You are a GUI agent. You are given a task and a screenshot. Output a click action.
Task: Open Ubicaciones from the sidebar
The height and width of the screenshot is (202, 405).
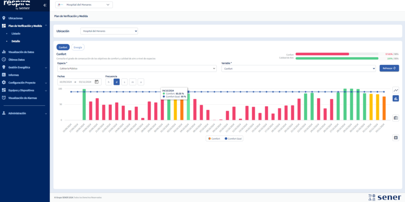(x=15, y=18)
